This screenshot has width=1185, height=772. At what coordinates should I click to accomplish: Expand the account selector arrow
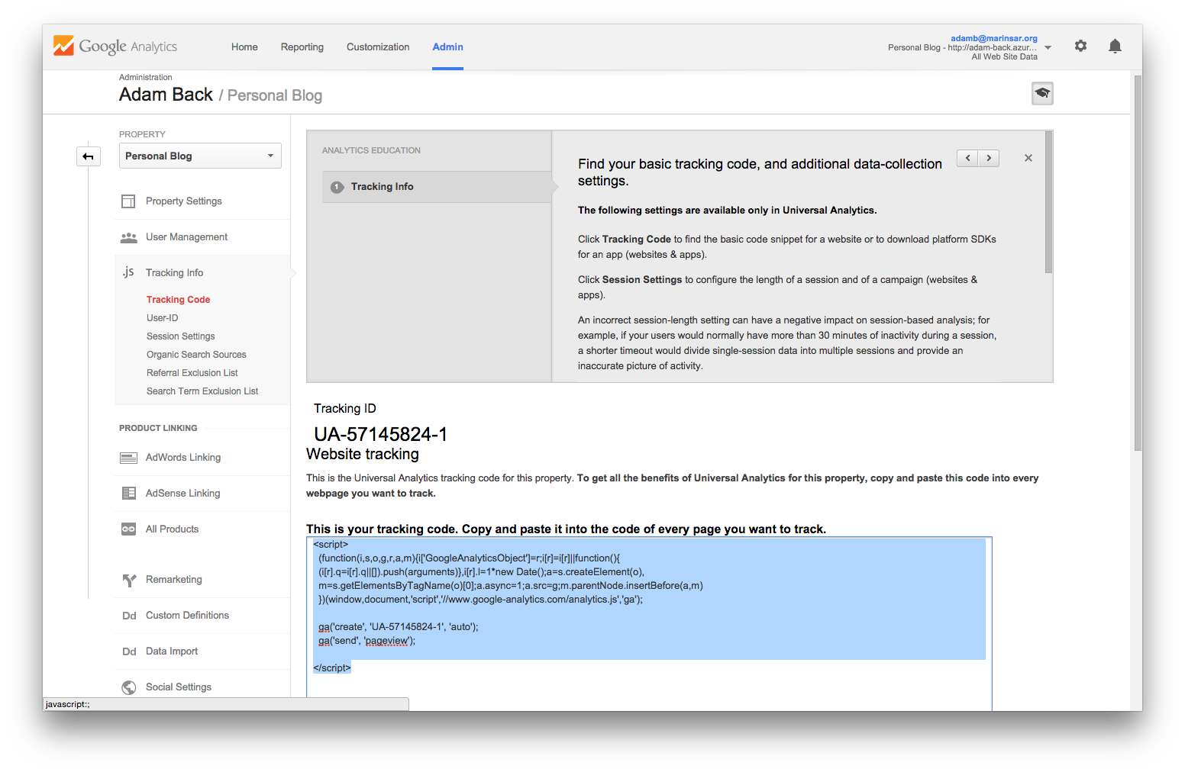coord(1048,47)
